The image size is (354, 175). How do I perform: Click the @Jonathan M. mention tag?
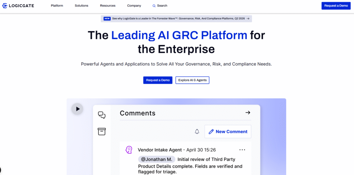(157, 159)
